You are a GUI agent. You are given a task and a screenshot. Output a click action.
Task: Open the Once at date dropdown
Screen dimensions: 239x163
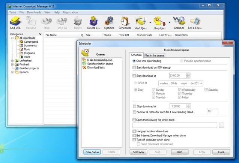click(x=201, y=83)
